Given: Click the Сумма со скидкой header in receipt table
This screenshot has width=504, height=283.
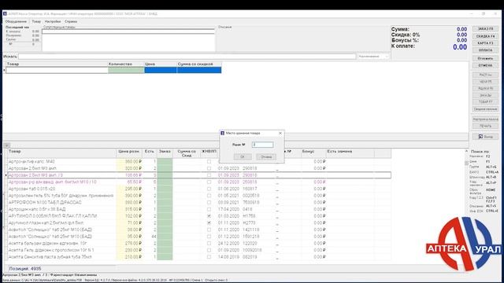Looking at the screenshot, I should click(199, 64).
